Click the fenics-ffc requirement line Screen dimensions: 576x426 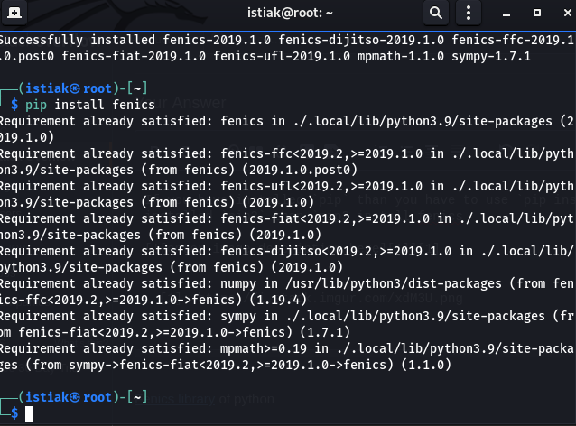point(271,153)
